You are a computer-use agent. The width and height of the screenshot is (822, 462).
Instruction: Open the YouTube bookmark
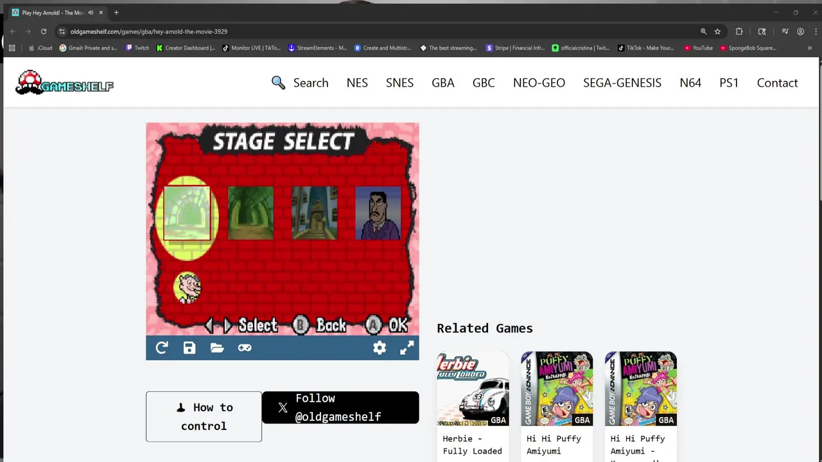(x=698, y=48)
